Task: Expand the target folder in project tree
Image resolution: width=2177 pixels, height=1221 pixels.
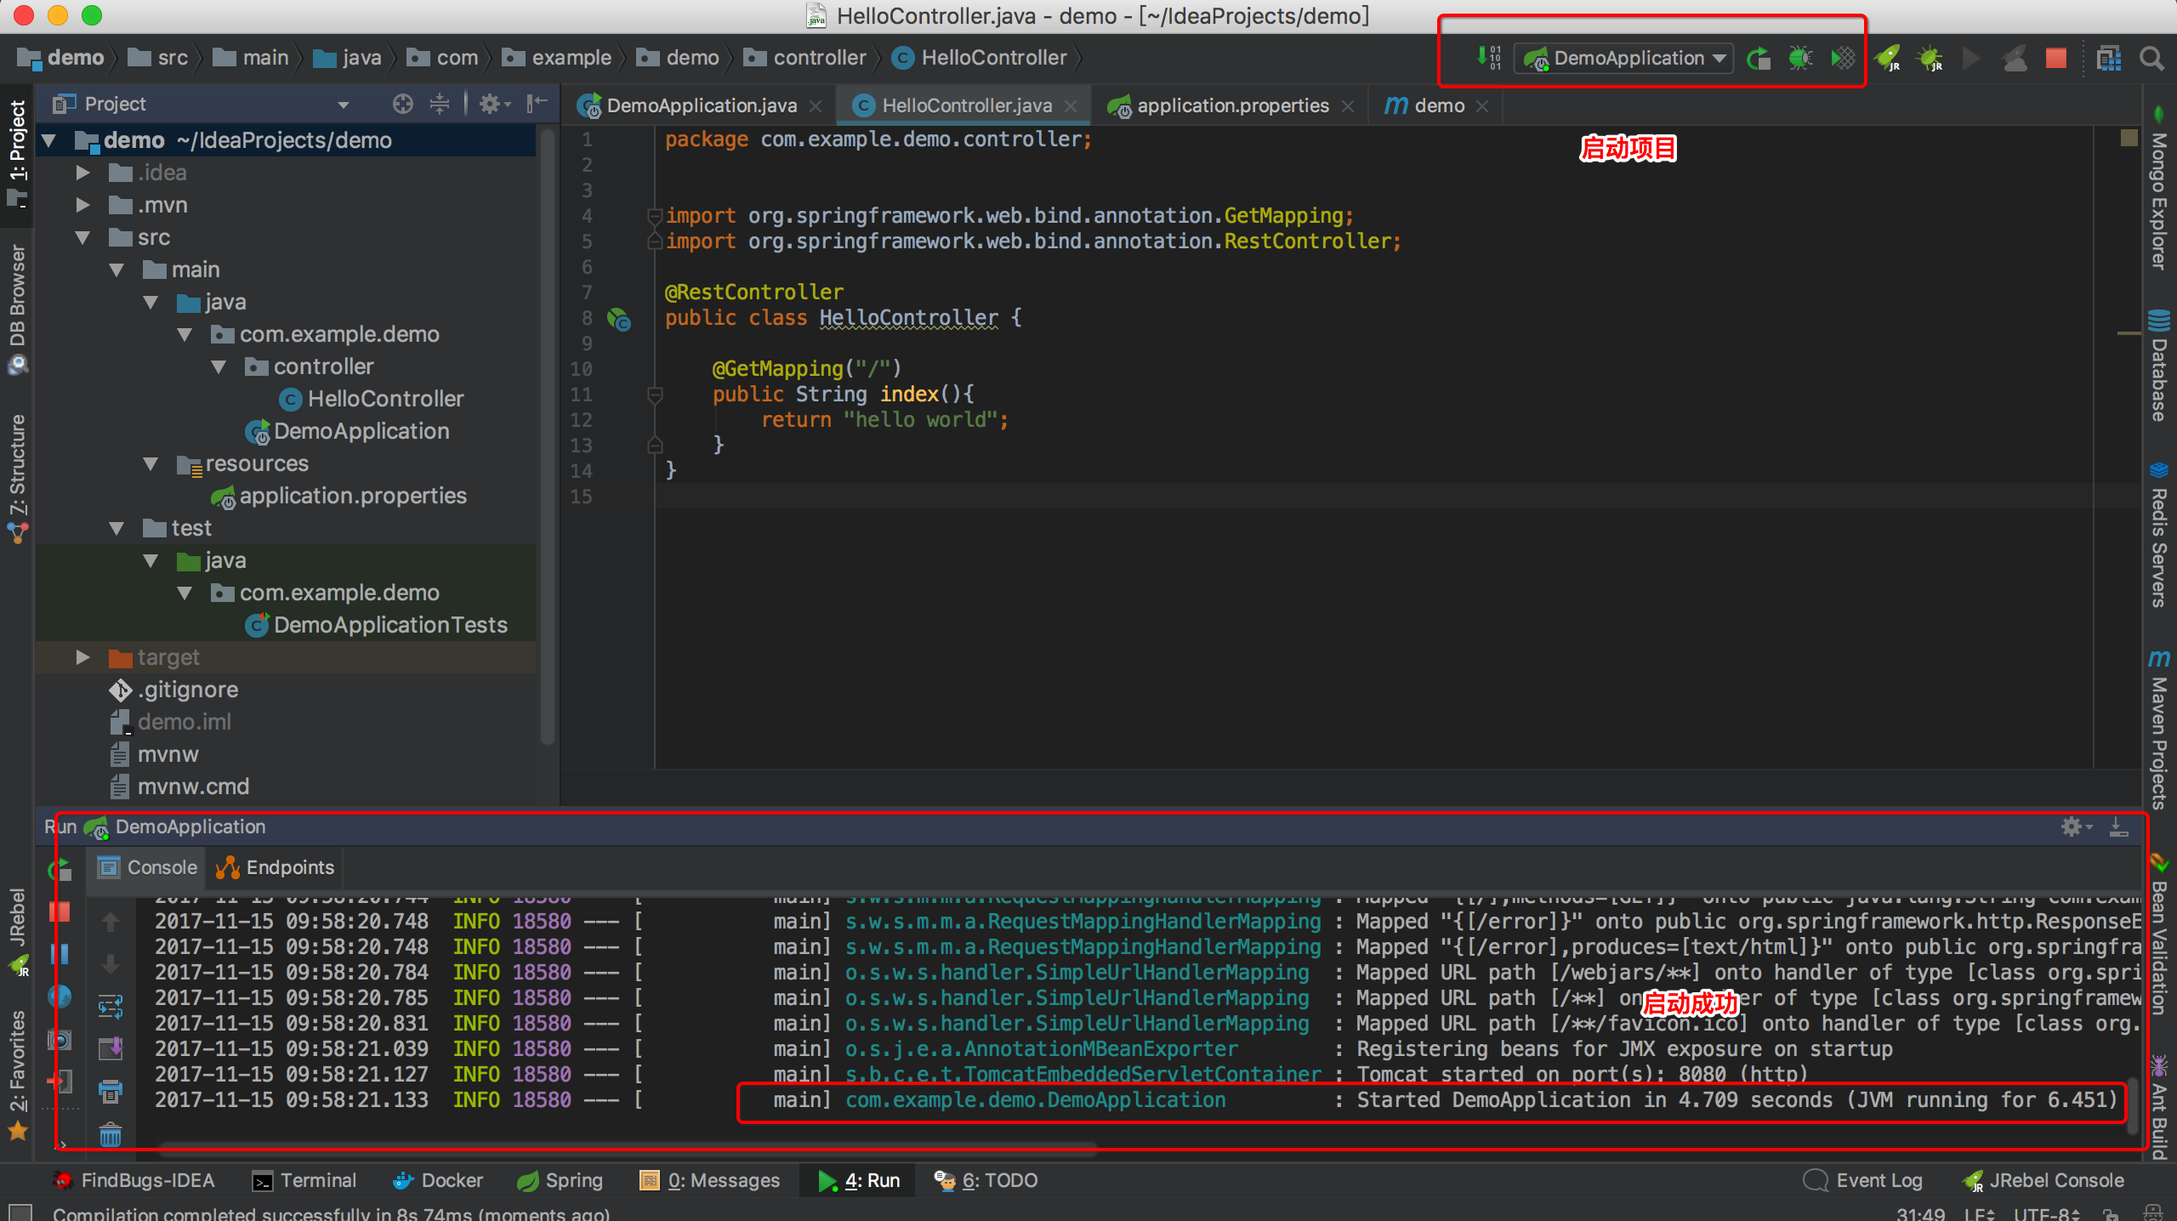Action: pyautogui.click(x=82, y=657)
